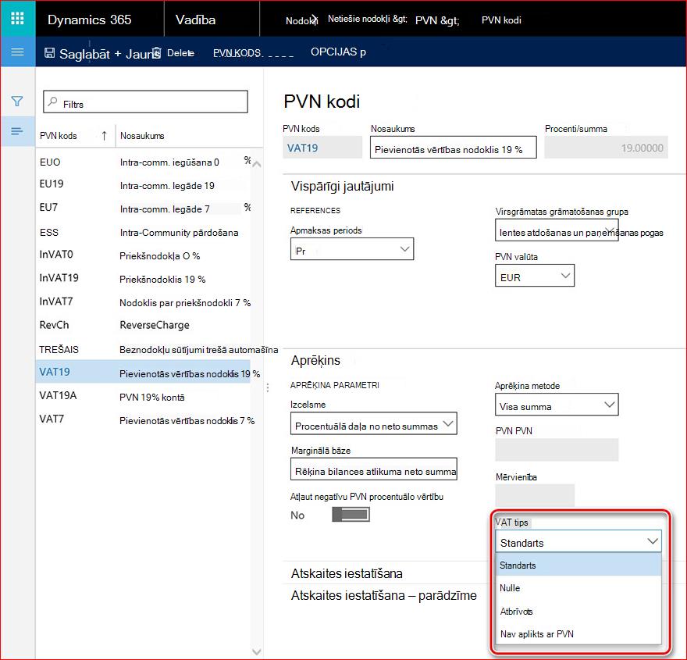Click the magnifier icon in Filtrs box
Image resolution: width=687 pixels, height=660 pixels.
tap(53, 102)
